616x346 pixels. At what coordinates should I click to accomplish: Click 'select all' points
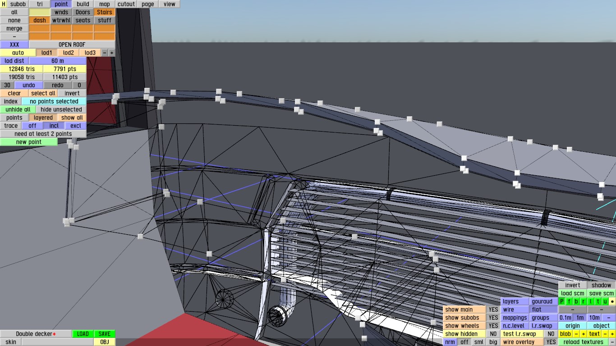(43, 93)
